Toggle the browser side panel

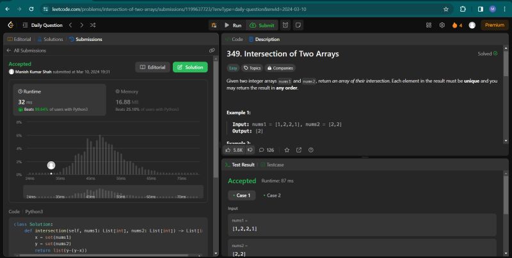pos(481,9)
